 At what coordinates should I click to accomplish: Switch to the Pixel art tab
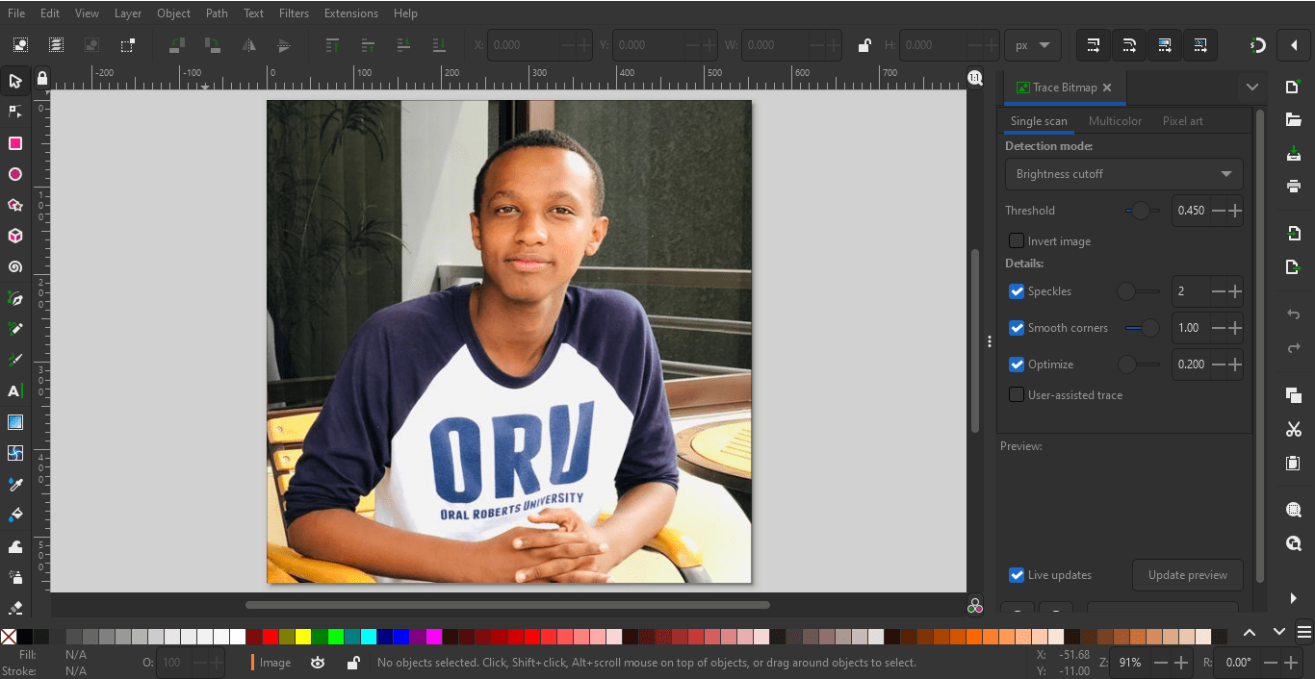click(x=1183, y=121)
